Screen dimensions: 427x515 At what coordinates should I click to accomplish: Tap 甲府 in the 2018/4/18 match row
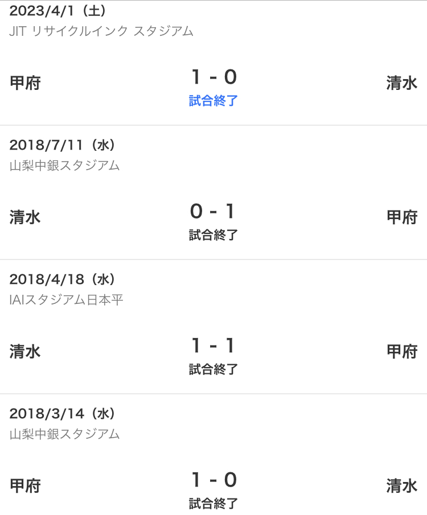[x=402, y=352]
